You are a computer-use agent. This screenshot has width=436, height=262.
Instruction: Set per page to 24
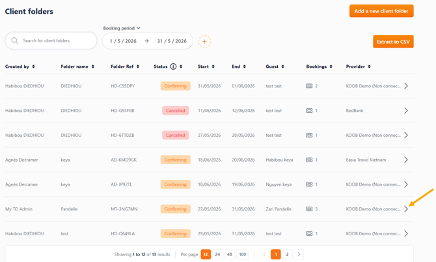[x=217, y=254]
